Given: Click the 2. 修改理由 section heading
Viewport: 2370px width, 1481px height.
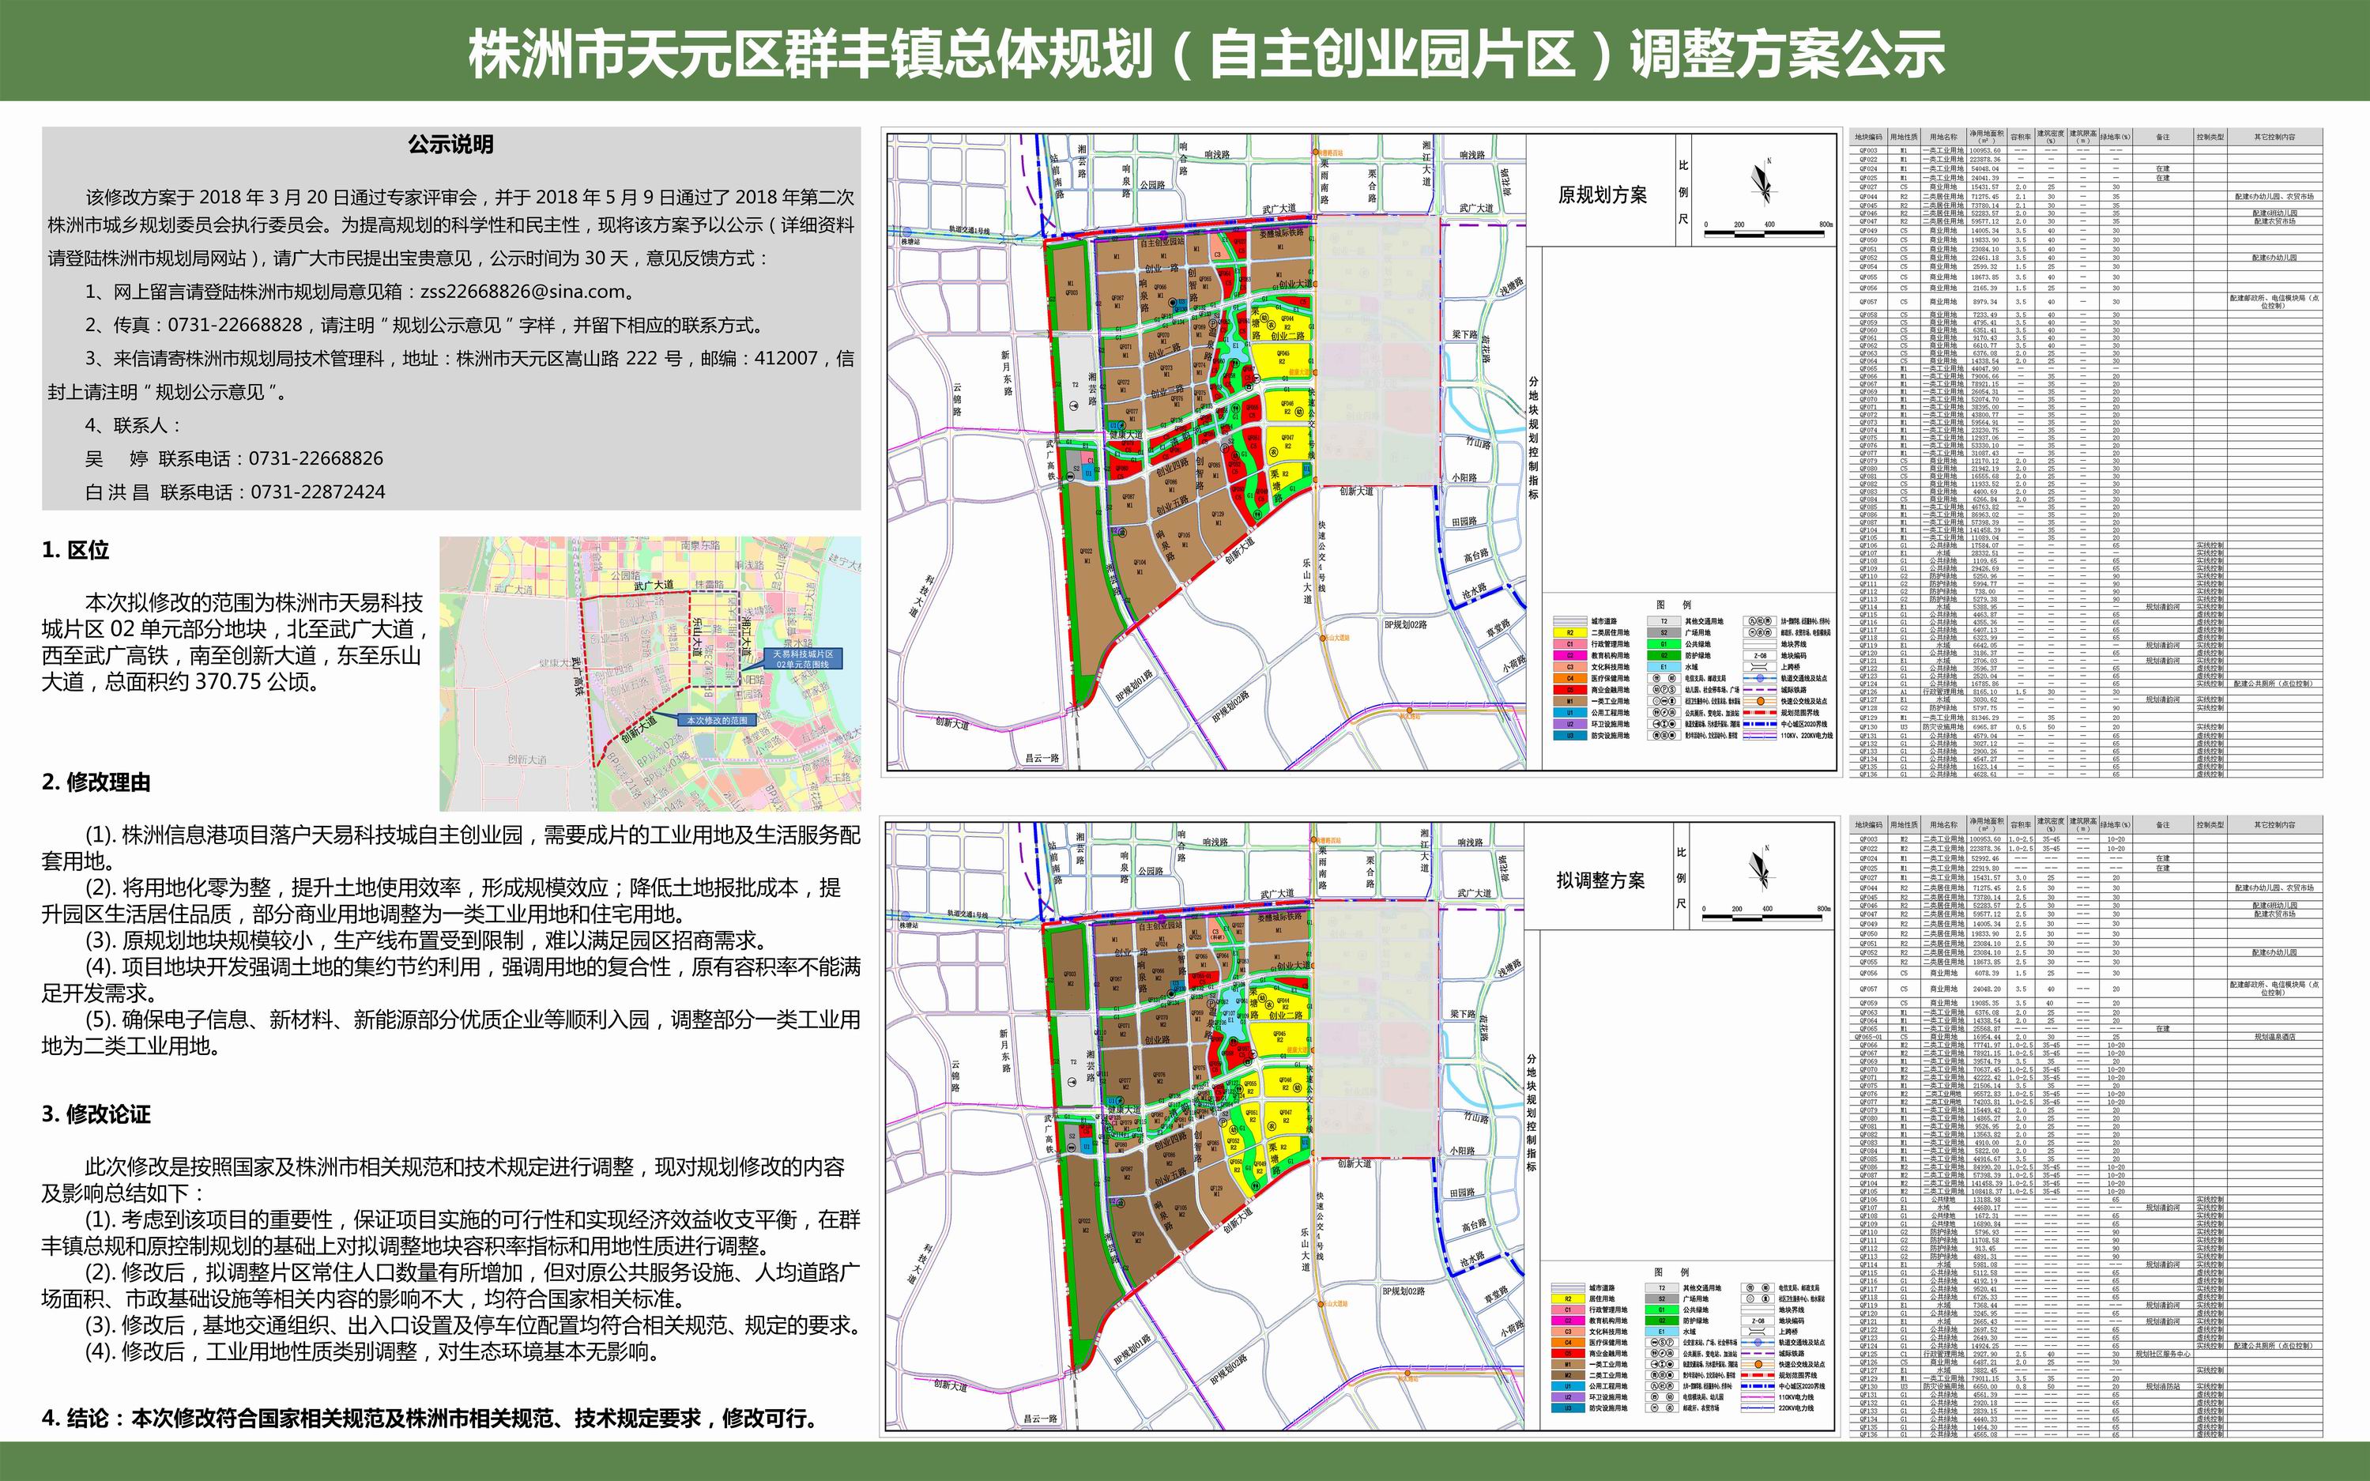Looking at the screenshot, I should (x=96, y=782).
